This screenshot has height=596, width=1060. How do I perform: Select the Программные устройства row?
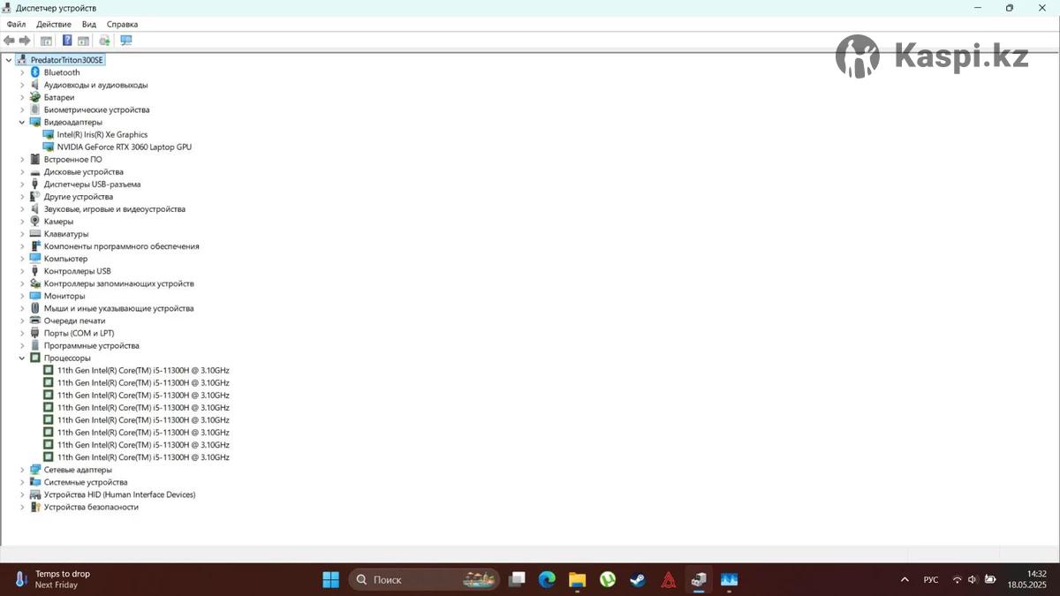tap(92, 345)
